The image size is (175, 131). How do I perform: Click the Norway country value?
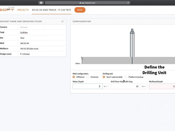click(x=24, y=27)
